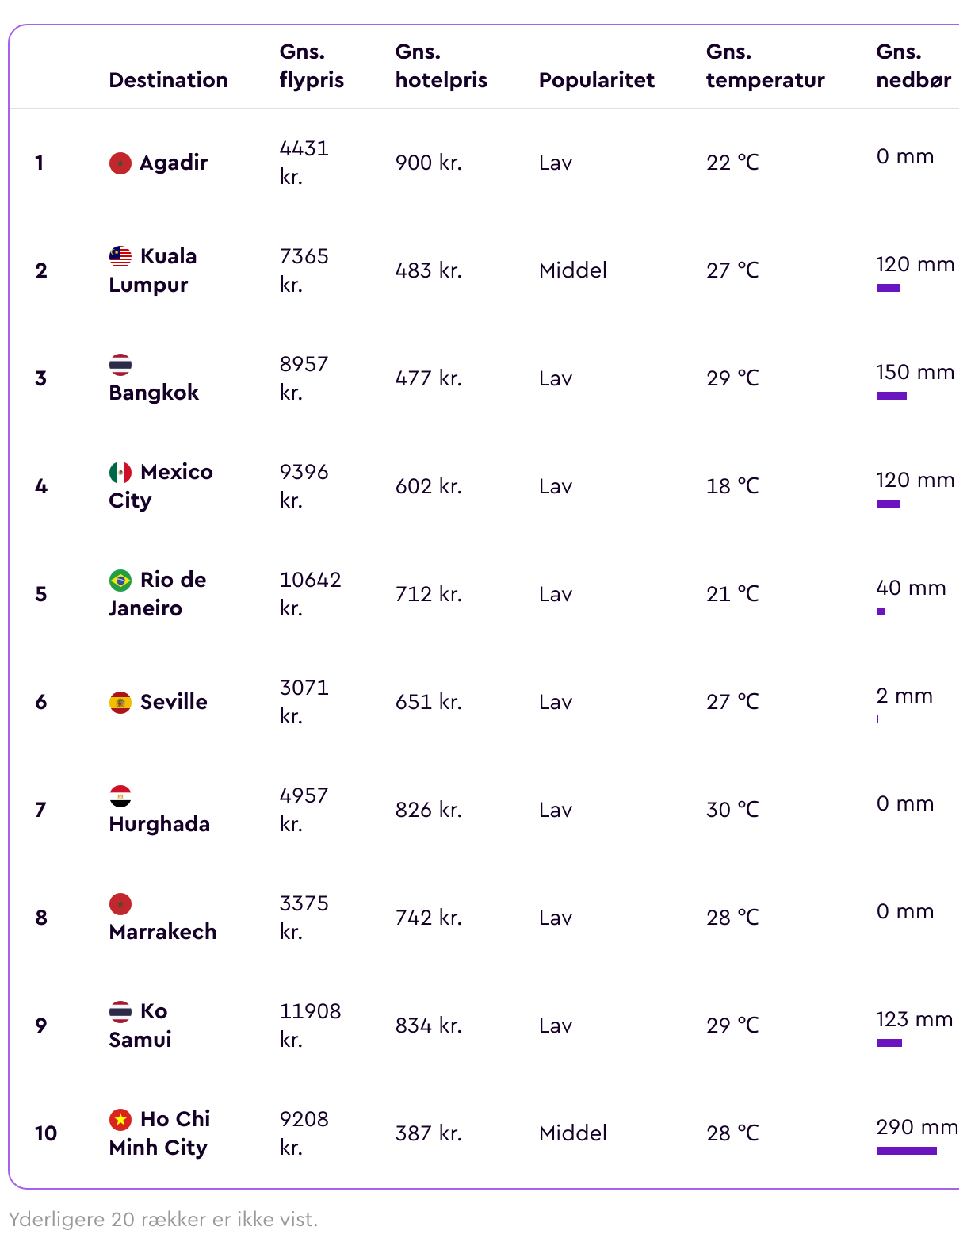
Task: Click the Egypt flag above Hurghada
Action: (x=120, y=796)
